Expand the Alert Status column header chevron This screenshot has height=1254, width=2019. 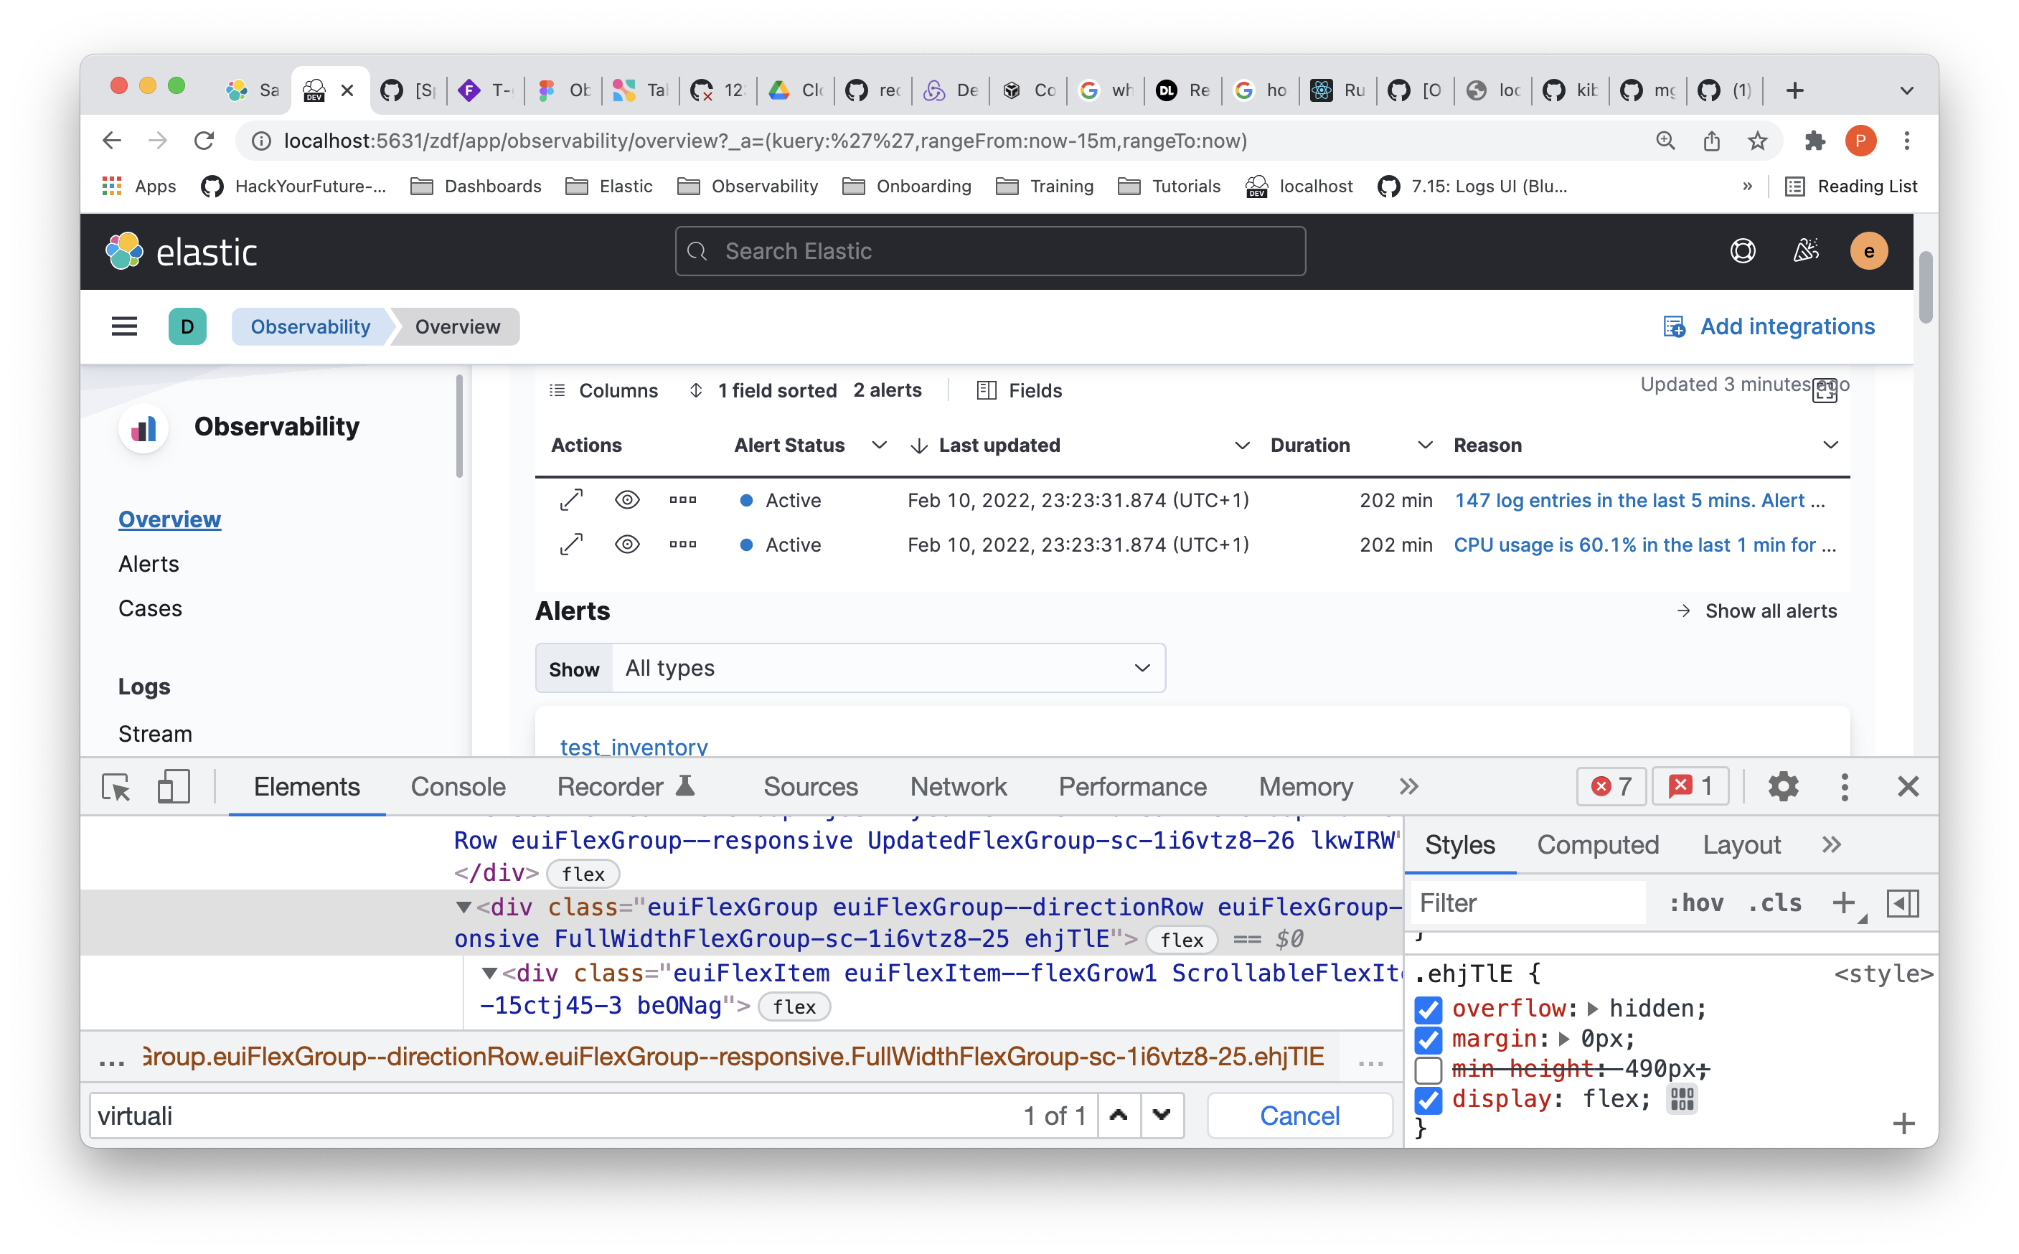[879, 445]
